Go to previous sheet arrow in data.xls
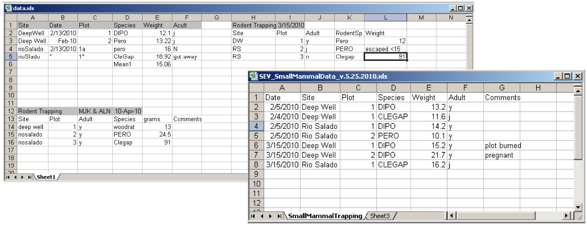587x226 pixels. pyautogui.click(x=14, y=178)
